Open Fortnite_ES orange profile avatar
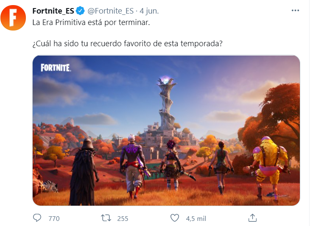Screen dimensions: 313x226 (x=13, y=18)
